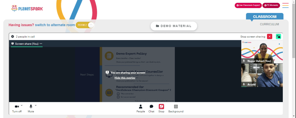Open the People panel
This screenshot has width=296, height=118.
[x=141, y=109]
